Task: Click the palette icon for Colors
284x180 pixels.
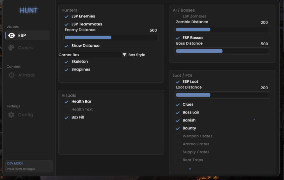Action: [x=12, y=48]
